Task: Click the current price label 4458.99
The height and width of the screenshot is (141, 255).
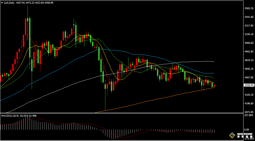Action: click(x=249, y=85)
